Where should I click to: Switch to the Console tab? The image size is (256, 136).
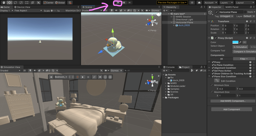click(x=169, y=67)
